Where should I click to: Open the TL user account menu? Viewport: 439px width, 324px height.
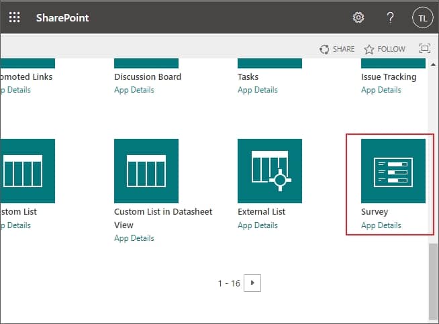[x=422, y=18]
